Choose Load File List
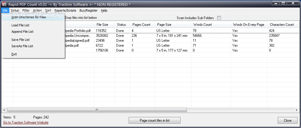This screenshot has width=301, height=128. 33,25
